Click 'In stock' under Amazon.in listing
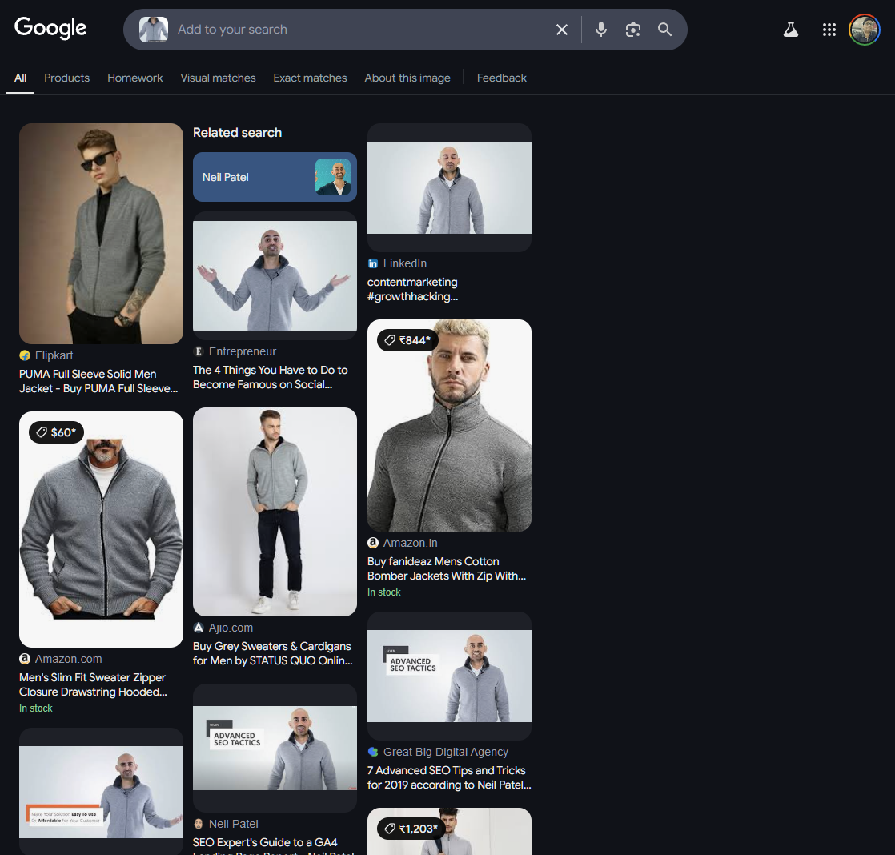Viewport: 895px width, 855px height. 383,592
